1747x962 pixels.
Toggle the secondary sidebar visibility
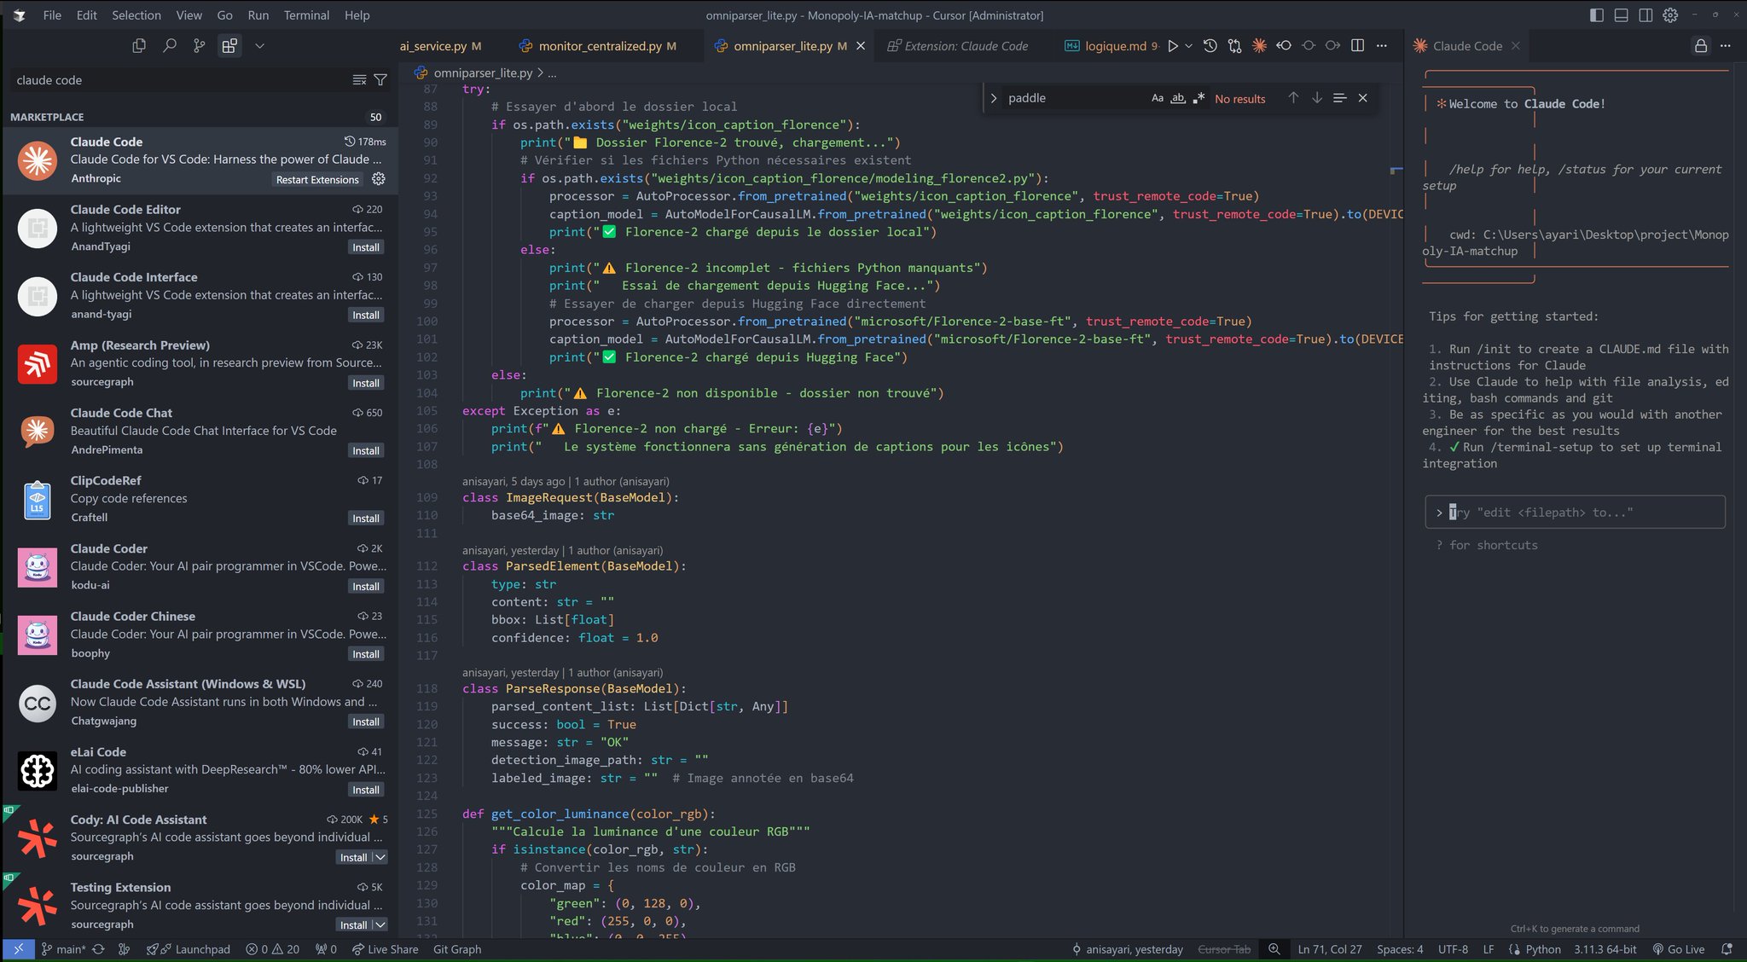pos(1645,15)
